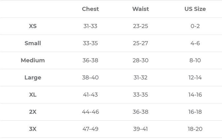Select the 3X size row label
The width and height of the screenshot is (222, 139).
[x=33, y=129]
